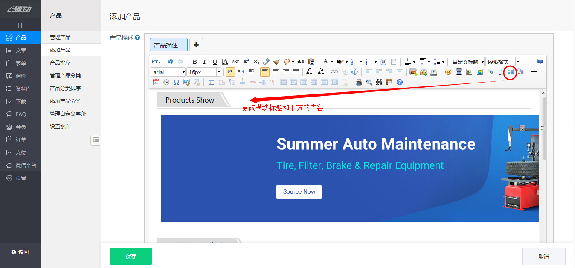Select 订单 in the left sidebar

pos(21,140)
